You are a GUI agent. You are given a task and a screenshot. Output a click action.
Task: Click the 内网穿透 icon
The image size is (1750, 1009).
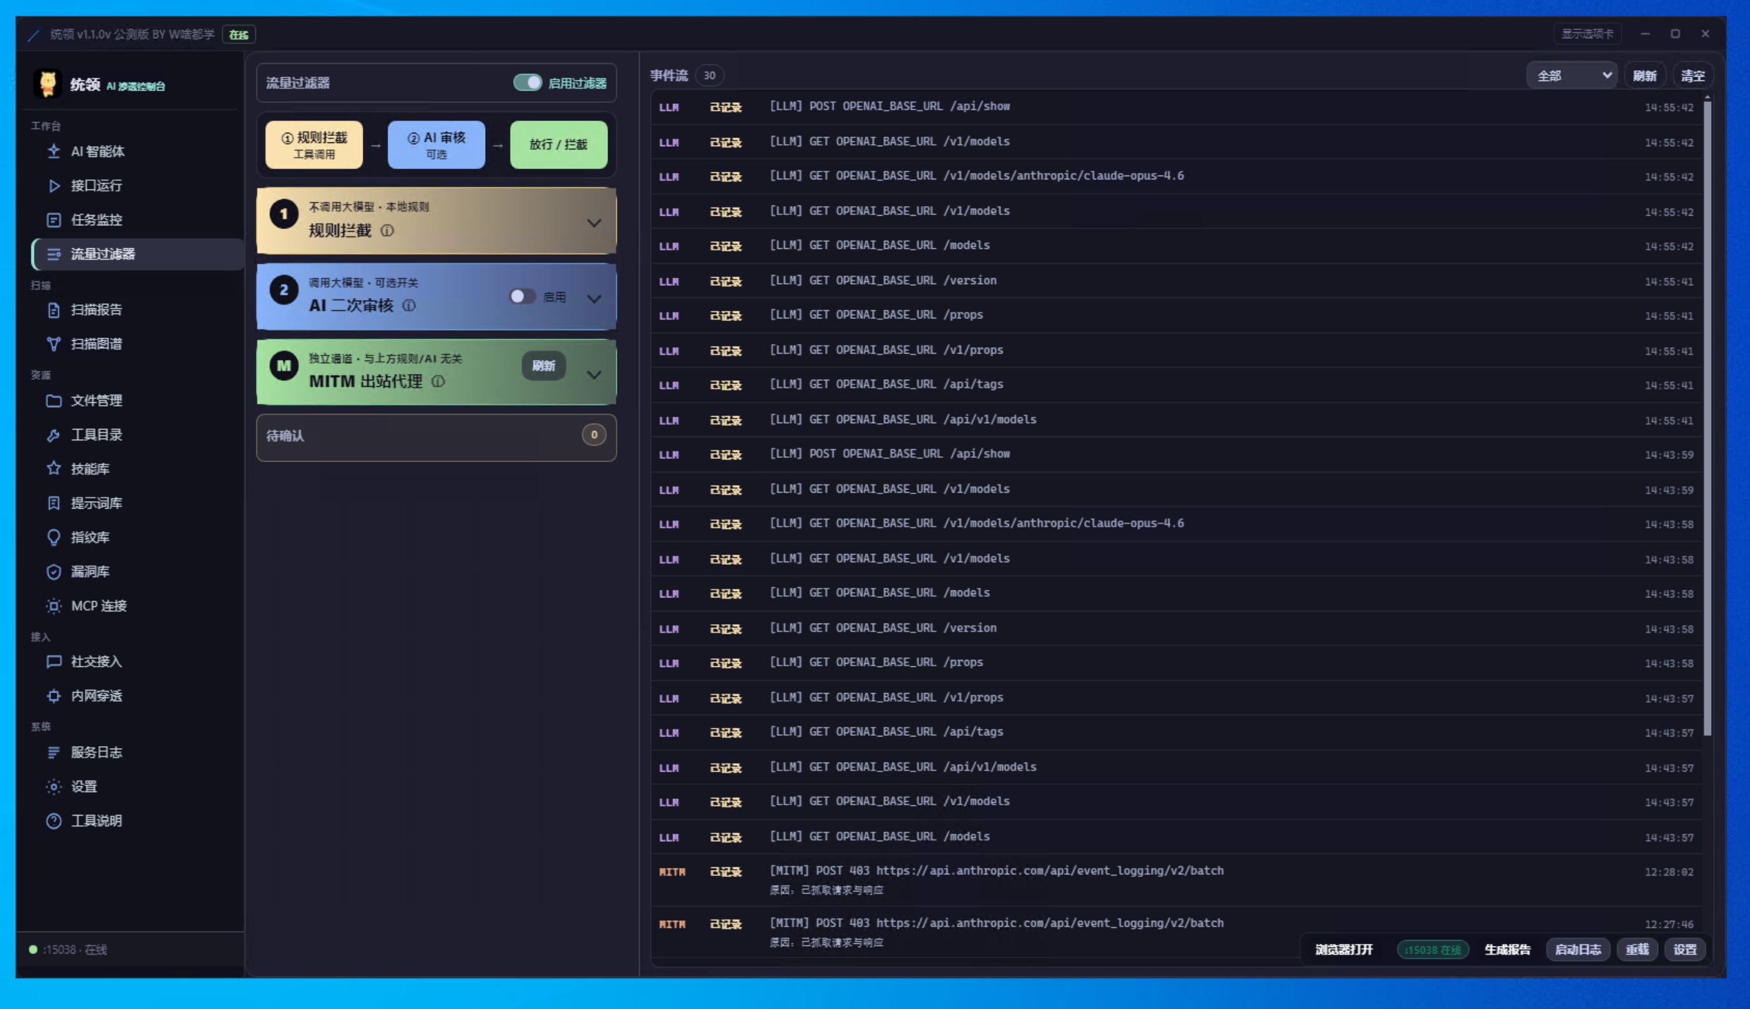coord(54,696)
